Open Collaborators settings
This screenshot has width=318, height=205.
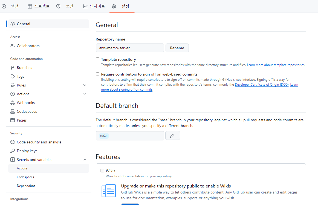coord(49,46)
